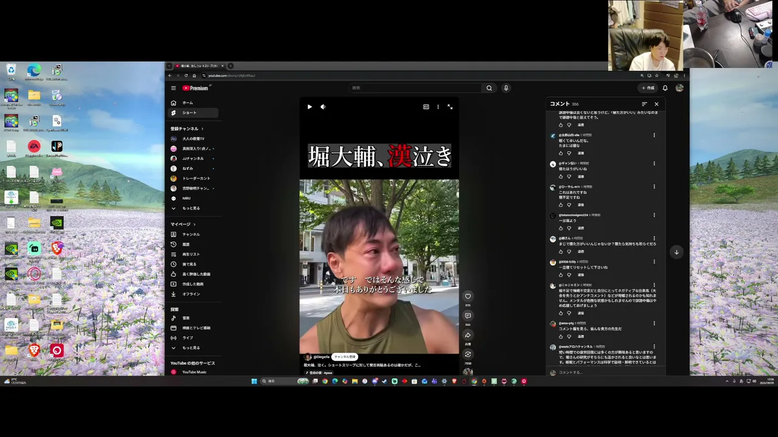
Task: Open the JJチャンネル subscription
Action: click(x=192, y=158)
